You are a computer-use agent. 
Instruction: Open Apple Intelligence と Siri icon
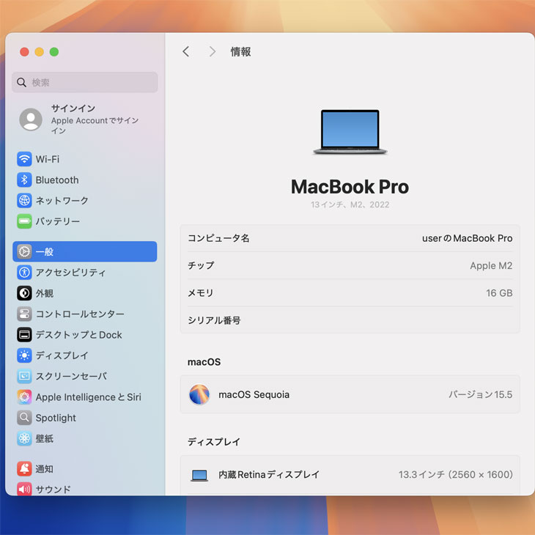24,396
